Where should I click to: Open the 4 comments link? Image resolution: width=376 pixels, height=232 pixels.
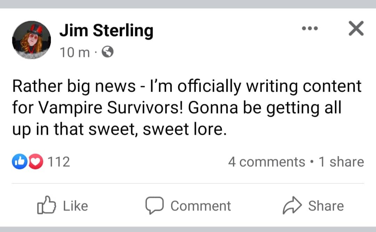266,162
